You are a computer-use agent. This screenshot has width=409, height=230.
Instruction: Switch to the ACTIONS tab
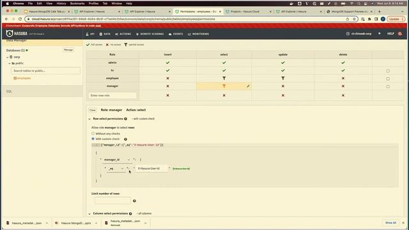pos(123,34)
